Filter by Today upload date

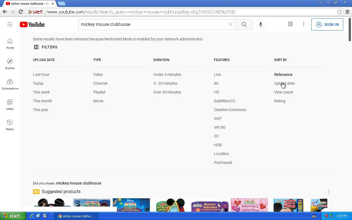click(x=38, y=83)
